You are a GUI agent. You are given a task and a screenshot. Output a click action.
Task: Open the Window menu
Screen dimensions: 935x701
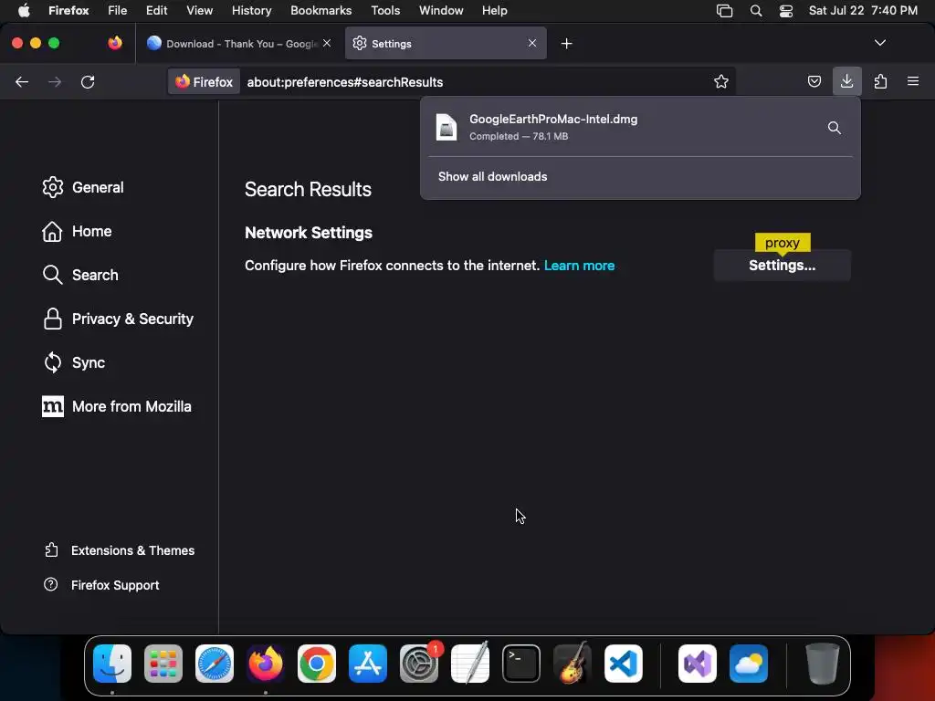(x=441, y=11)
